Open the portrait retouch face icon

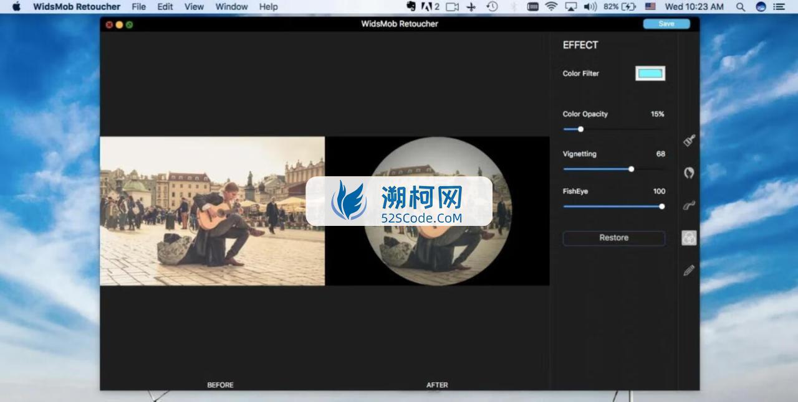click(689, 173)
